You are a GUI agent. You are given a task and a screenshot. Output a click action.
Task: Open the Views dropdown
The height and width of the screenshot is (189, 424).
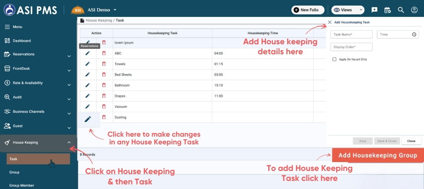(x=348, y=10)
